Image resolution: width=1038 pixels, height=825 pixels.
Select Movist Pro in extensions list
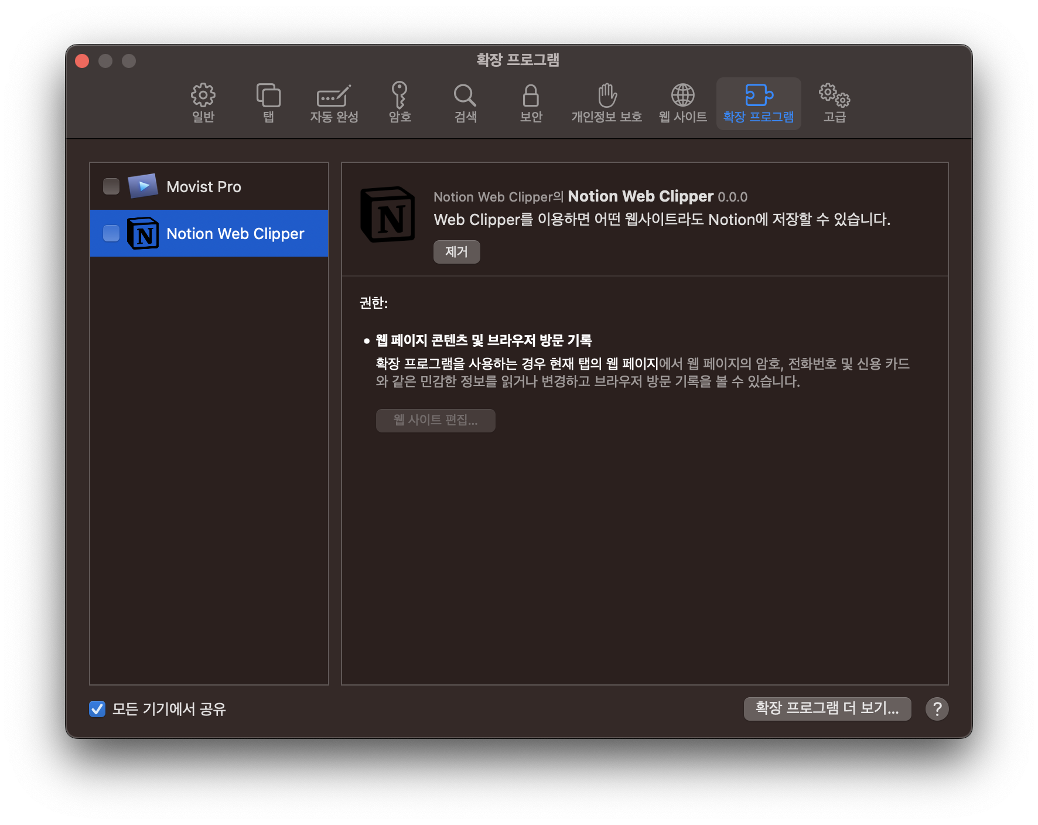[209, 186]
